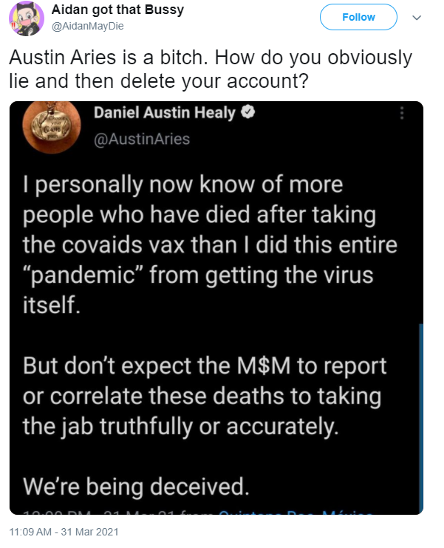Click the verified badge beside Daniel Austin Healy
Image resolution: width=444 pixels, height=548 pixels.
(250, 114)
